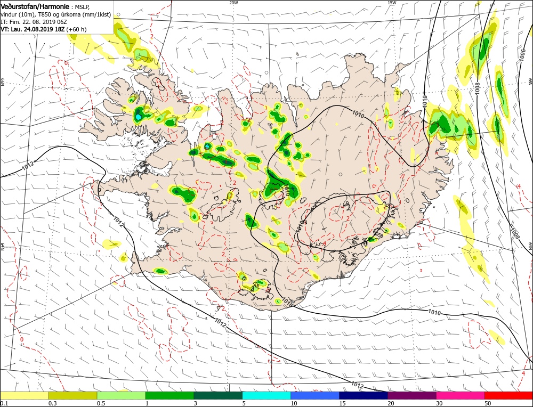The image size is (533, 407).
Task: Click the light green 0.5–1 legend swatch
Action: click(x=122, y=395)
